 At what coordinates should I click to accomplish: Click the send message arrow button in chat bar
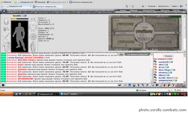click(120, 85)
